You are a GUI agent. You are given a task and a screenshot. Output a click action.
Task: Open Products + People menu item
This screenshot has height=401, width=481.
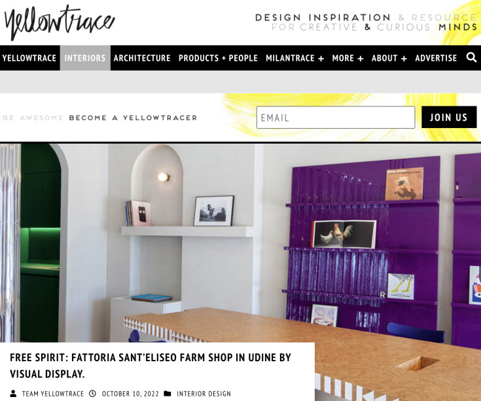pyautogui.click(x=218, y=58)
